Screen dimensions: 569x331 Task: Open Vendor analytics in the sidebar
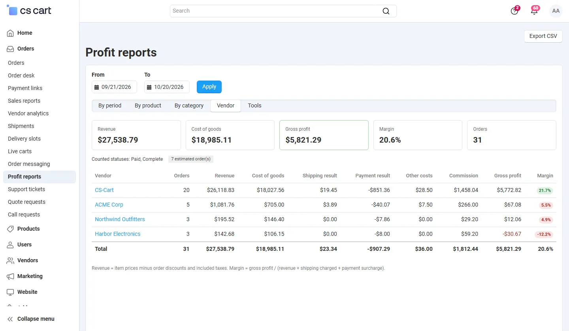click(x=28, y=114)
